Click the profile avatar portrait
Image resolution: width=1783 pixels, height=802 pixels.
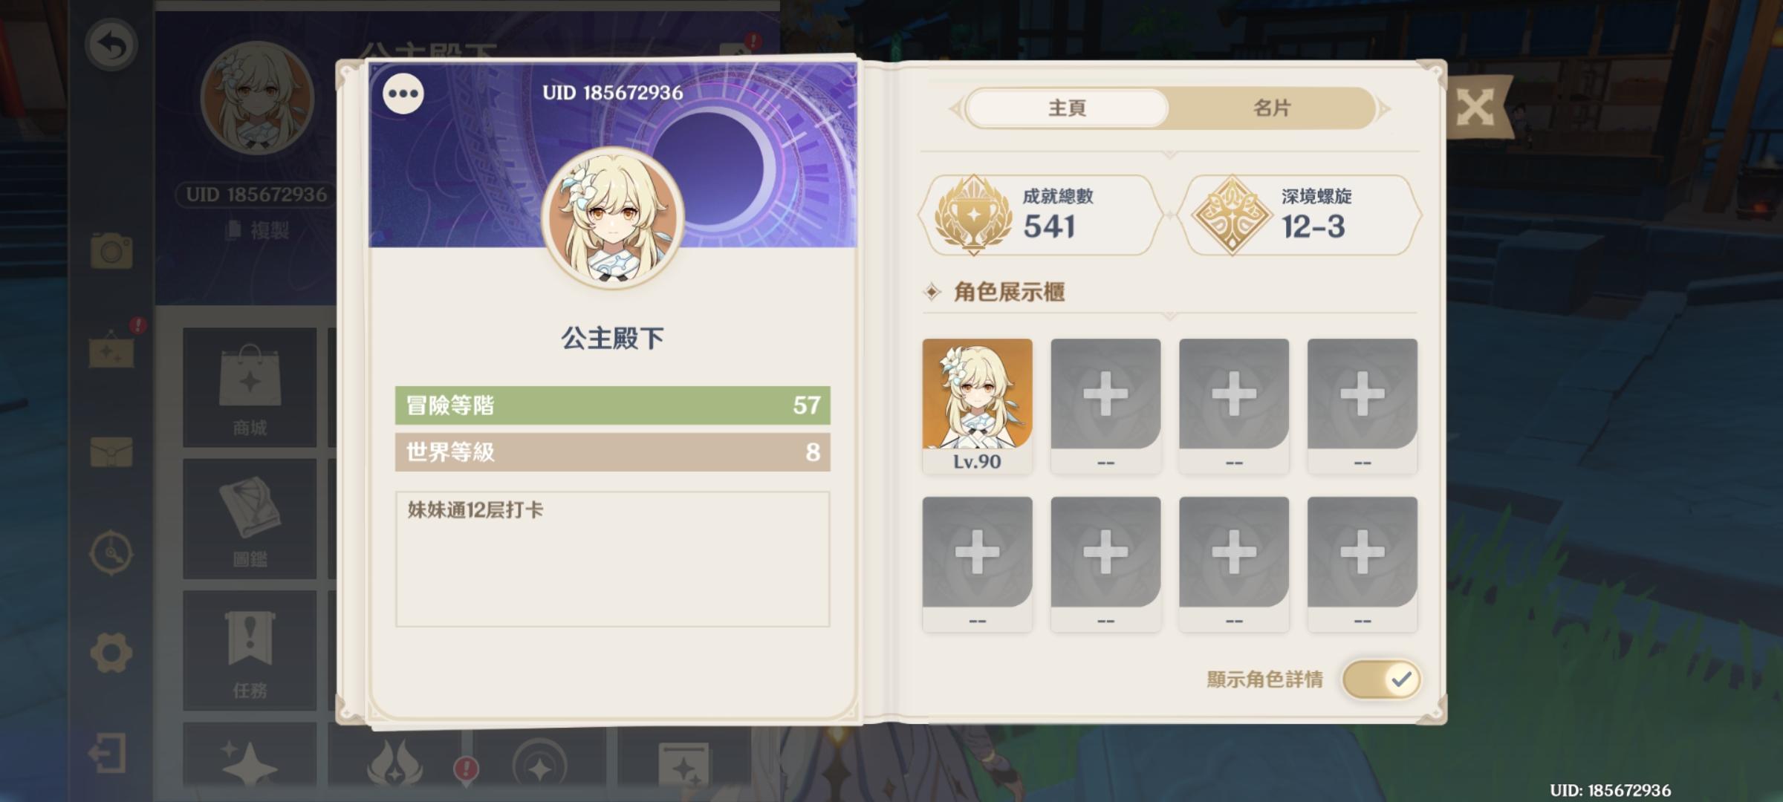click(613, 217)
